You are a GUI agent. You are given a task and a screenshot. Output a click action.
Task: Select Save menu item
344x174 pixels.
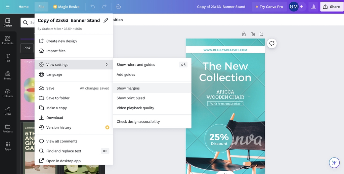[x=74, y=88]
